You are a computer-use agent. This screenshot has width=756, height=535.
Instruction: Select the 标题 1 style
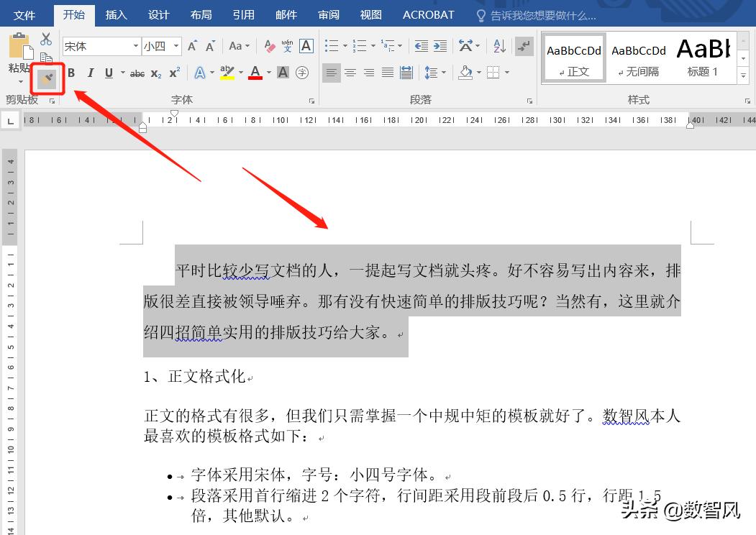[703, 58]
